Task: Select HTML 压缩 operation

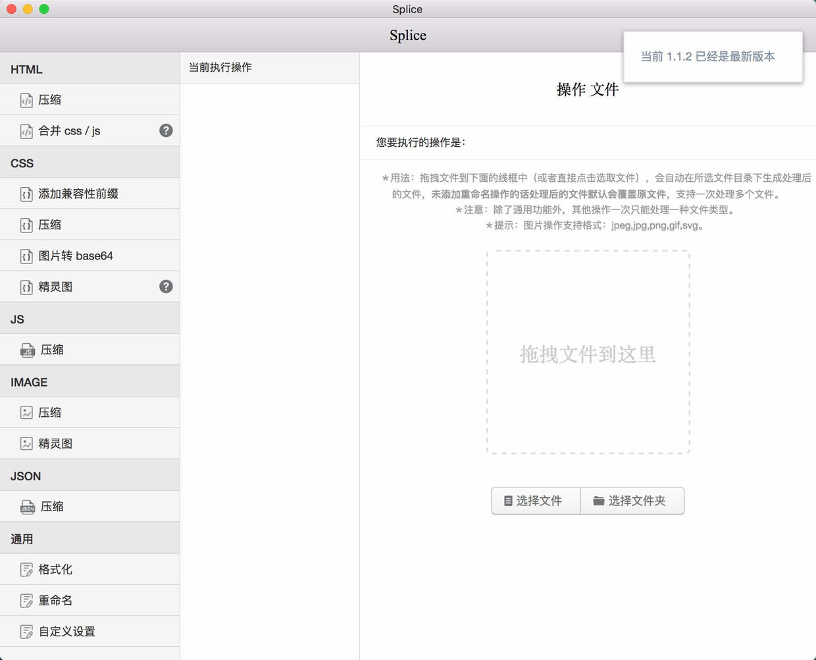Action: 89,99
